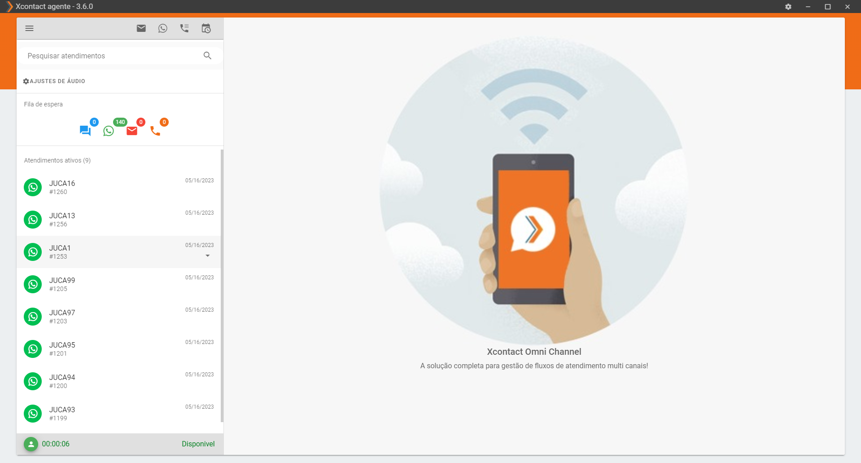This screenshot has height=463, width=861.
Task: Click the WhatsApp toolbar icon
Action: pos(163,28)
